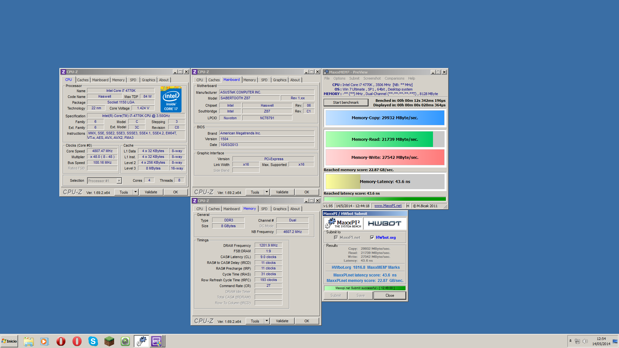Click the Memory-Read 21739 MByte/sec bar

point(385,139)
